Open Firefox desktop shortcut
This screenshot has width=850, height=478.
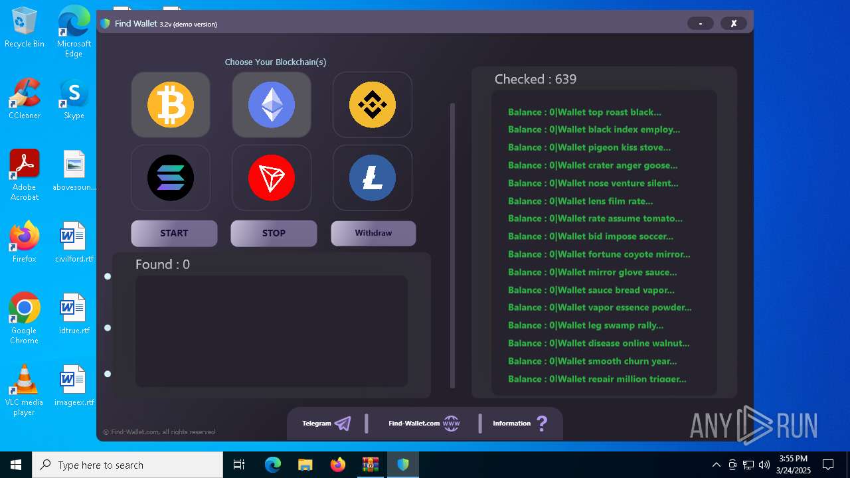(25, 242)
